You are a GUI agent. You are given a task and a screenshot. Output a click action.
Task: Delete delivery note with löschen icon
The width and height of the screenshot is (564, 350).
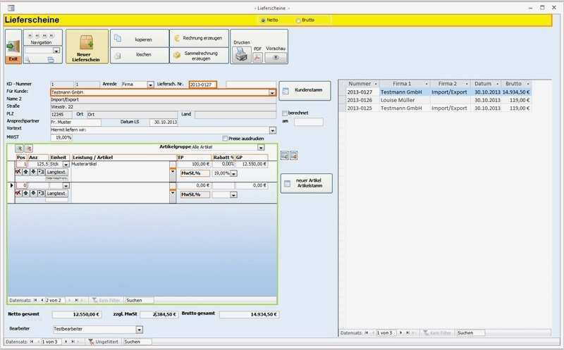(118, 54)
